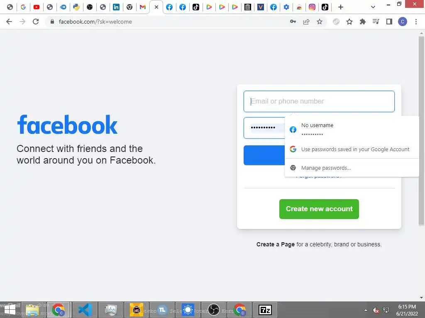The image size is (425, 318).
Task: Open the TL app in the taskbar
Action: coord(162,310)
